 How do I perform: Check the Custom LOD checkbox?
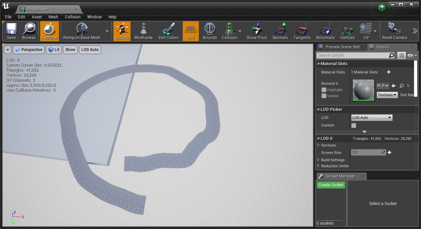pos(354,125)
